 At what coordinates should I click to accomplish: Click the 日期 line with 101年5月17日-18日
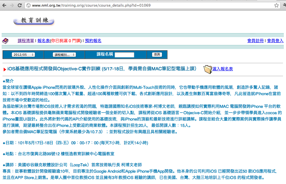click(x=75, y=143)
